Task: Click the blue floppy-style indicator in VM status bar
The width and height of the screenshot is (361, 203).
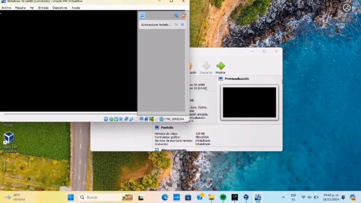Action: 116,119
